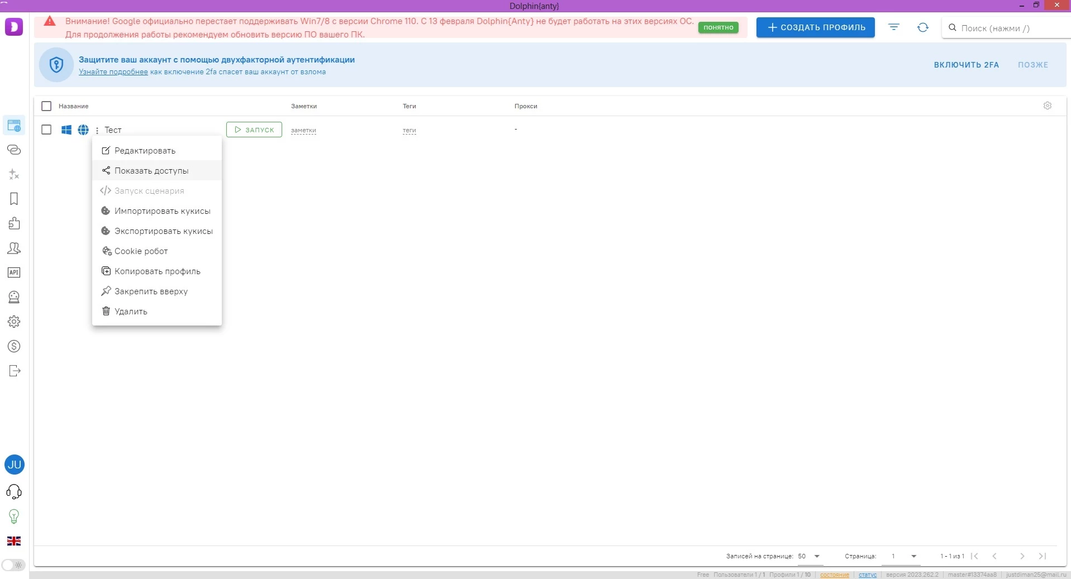Go to the first page of records
1071x579 pixels.
[975, 556]
